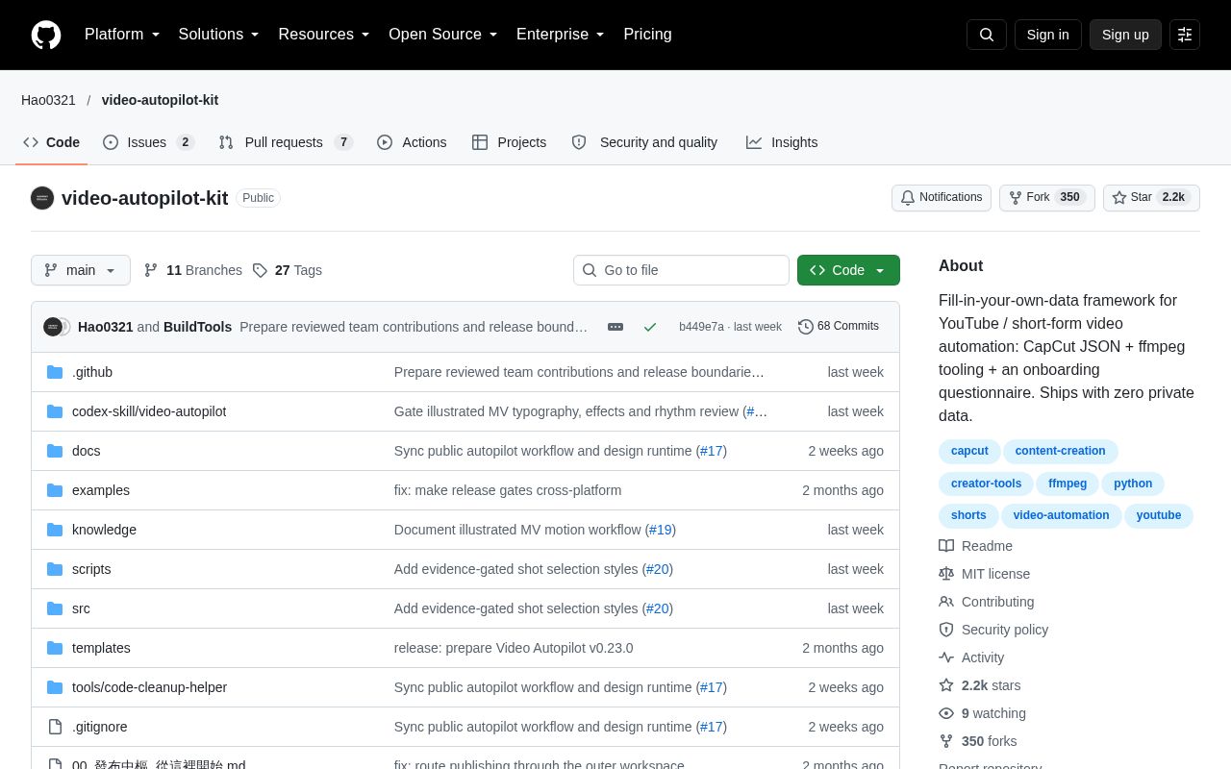Click the .github folder icon
This screenshot has height=769, width=1231.
(x=55, y=372)
